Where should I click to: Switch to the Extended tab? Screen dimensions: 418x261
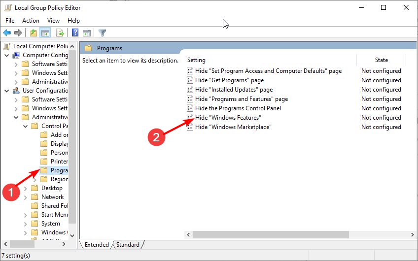pos(97,244)
